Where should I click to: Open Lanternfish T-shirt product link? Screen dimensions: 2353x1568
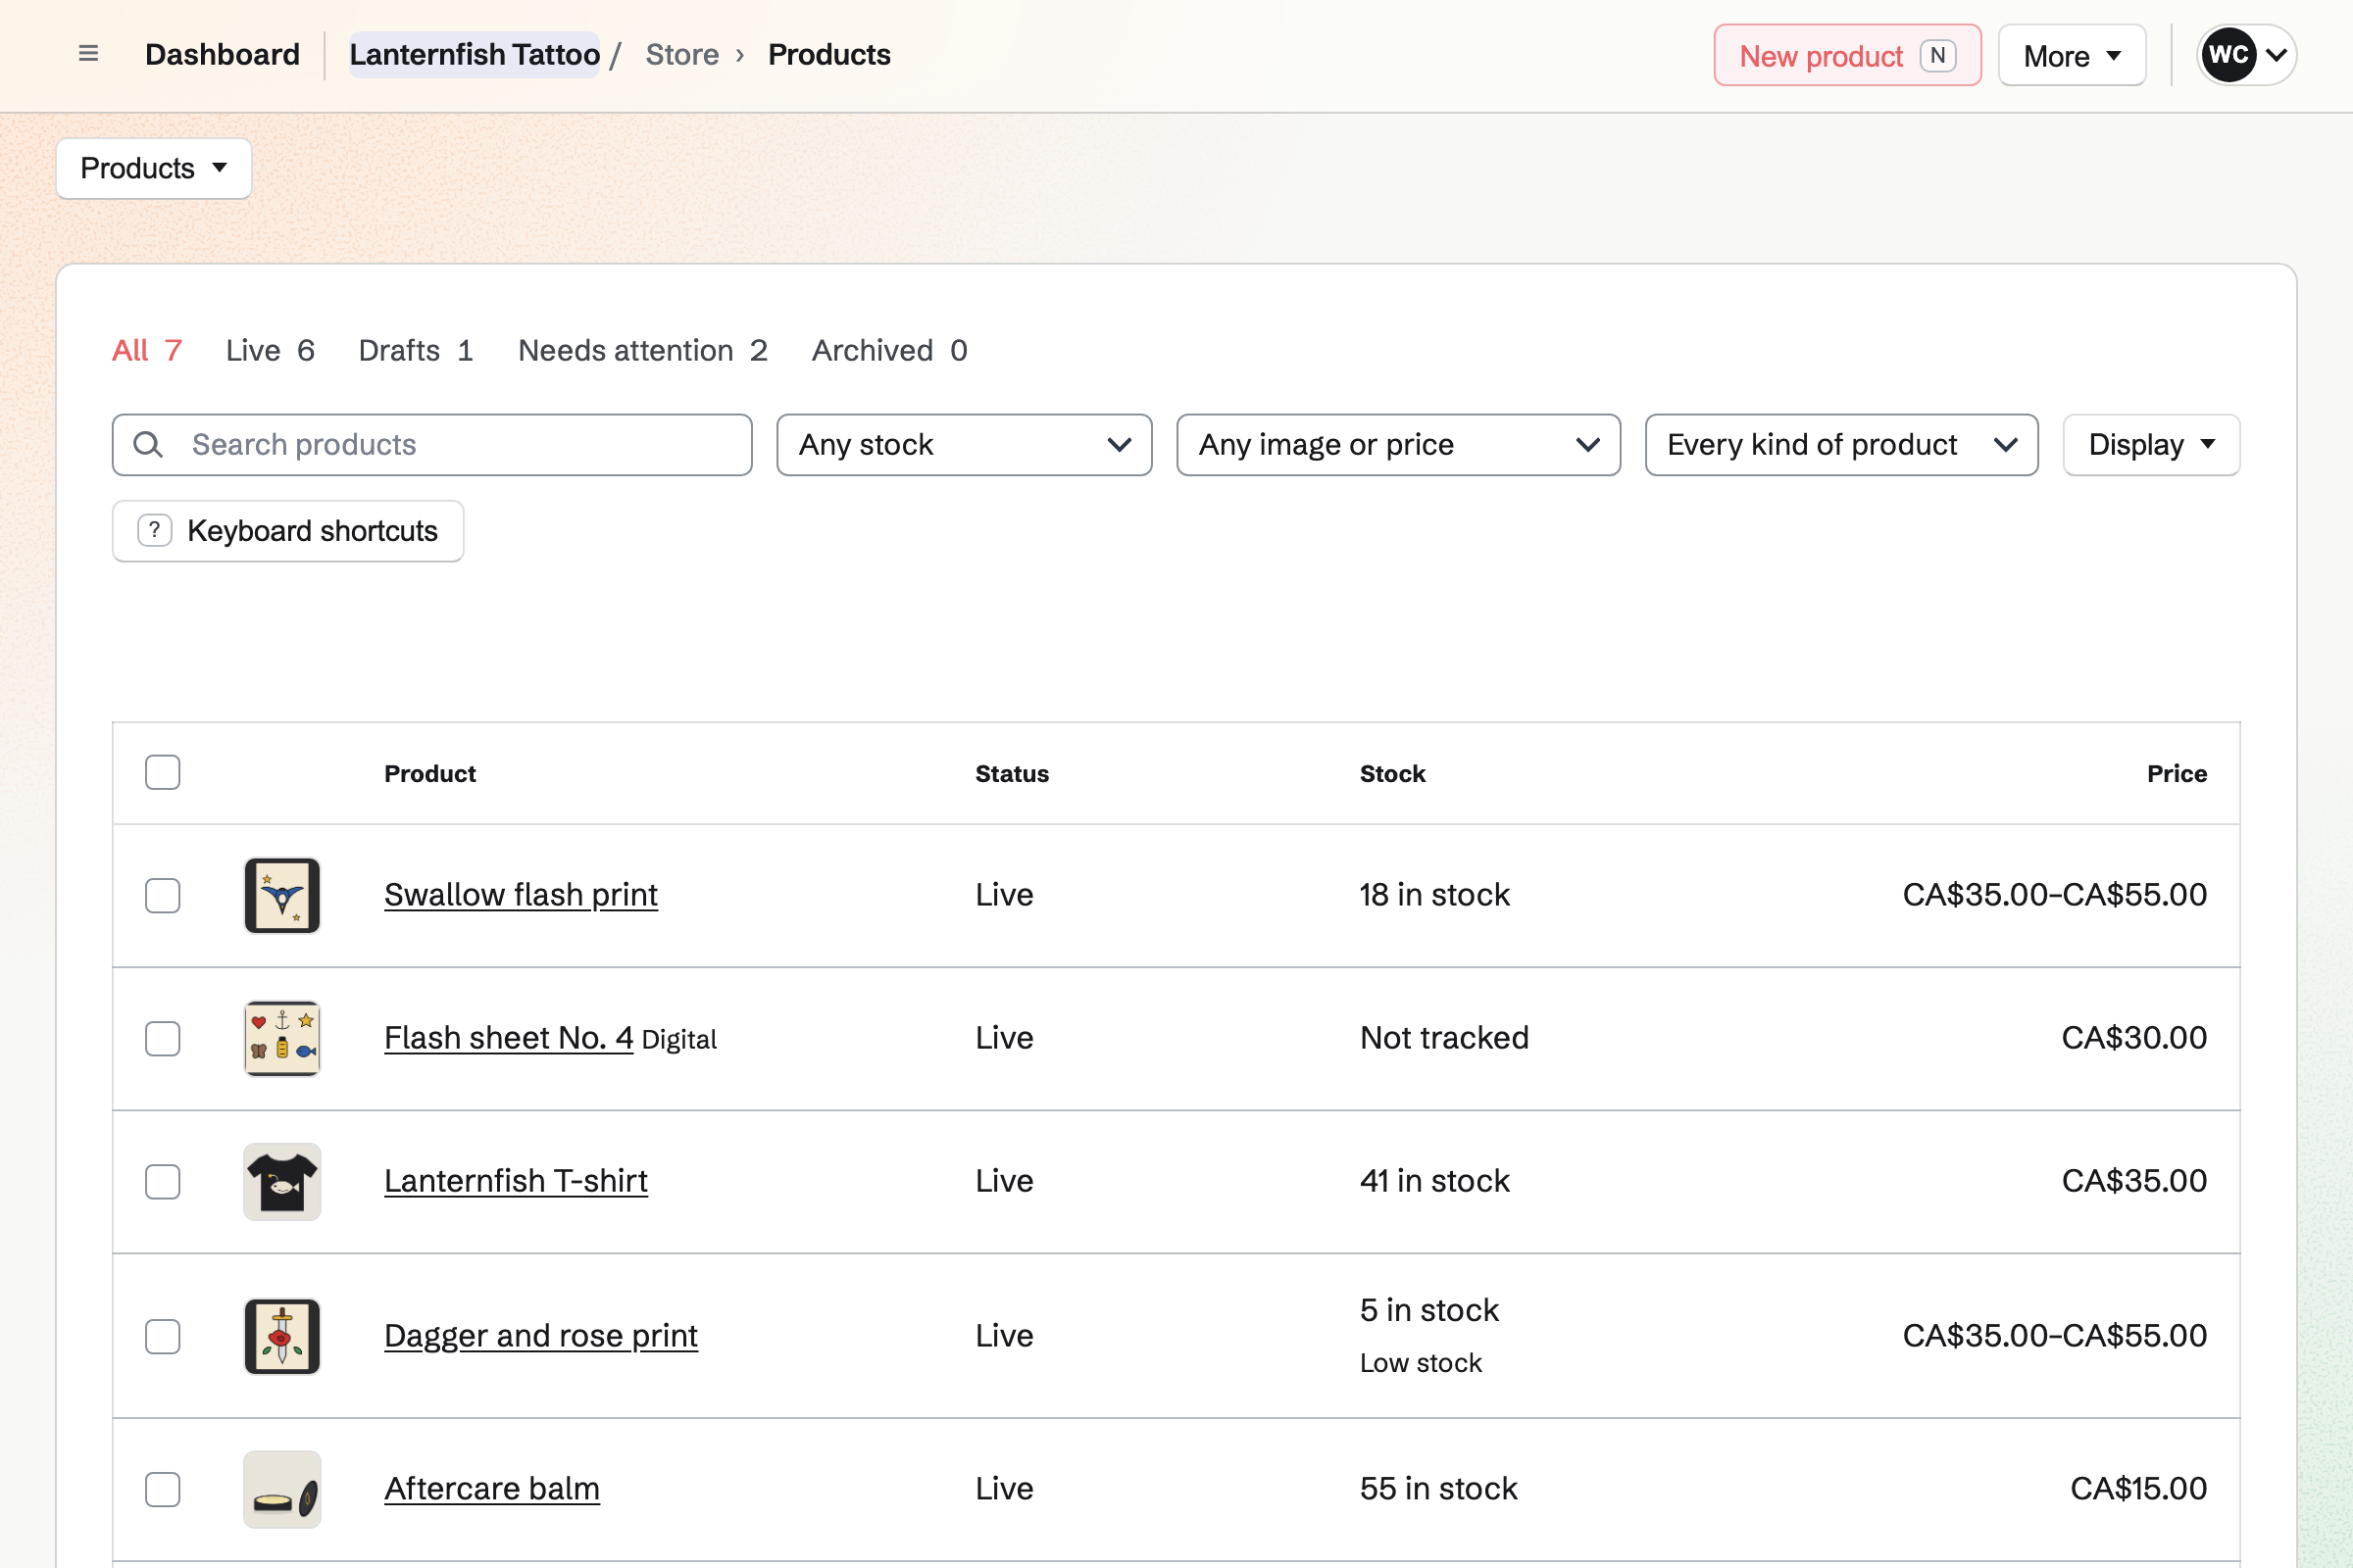point(517,1181)
